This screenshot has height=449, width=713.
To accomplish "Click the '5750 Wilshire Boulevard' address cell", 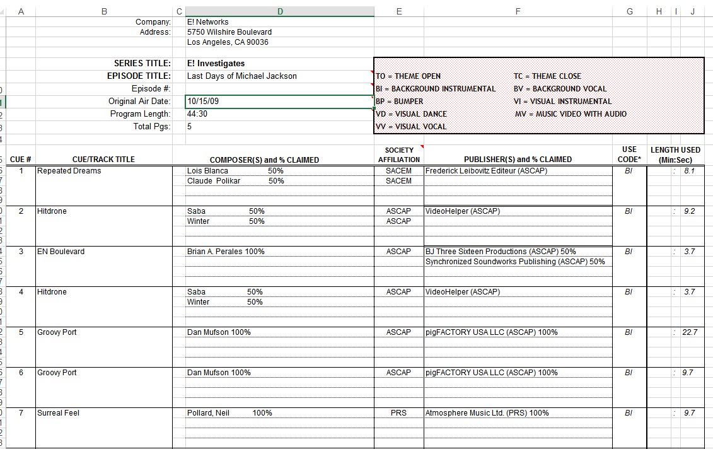I will 280,32.
